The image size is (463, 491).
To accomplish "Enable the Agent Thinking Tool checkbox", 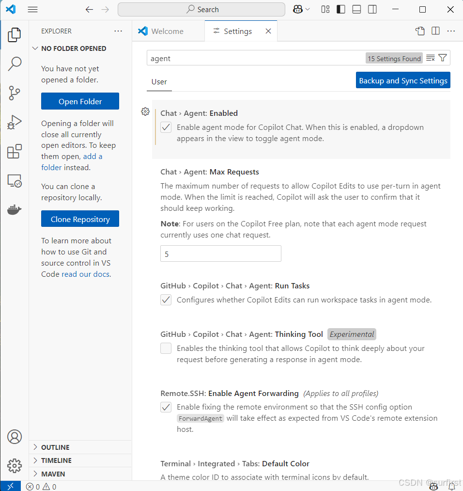I will click(166, 348).
